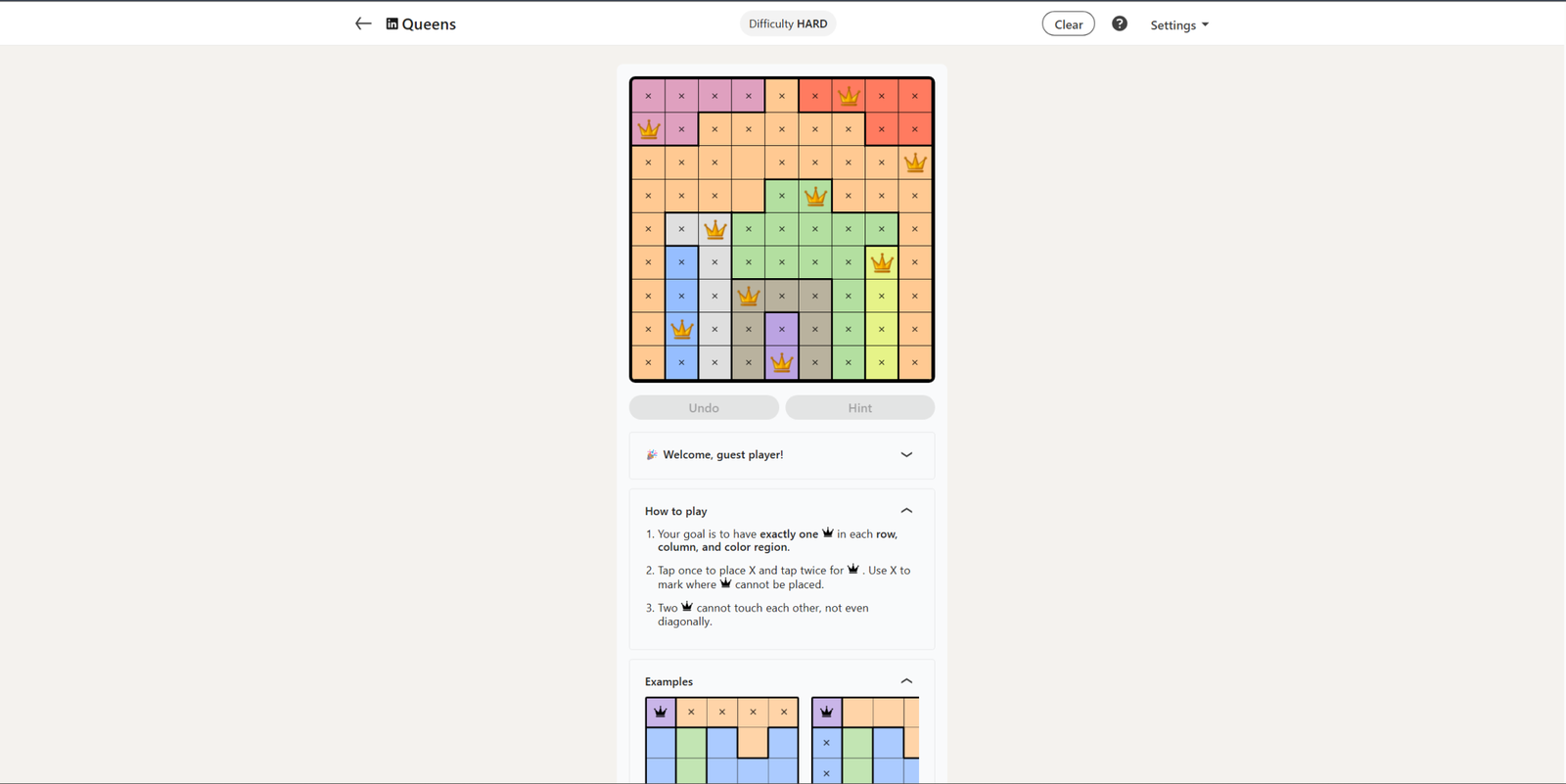Tap the queen in the rightmost orange cell

915,161
